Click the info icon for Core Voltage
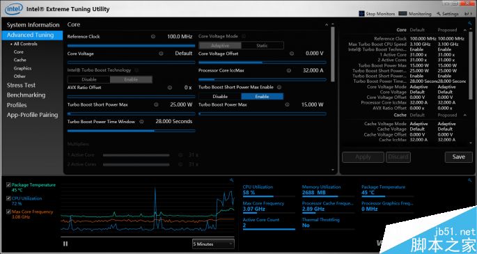 (x=161, y=54)
